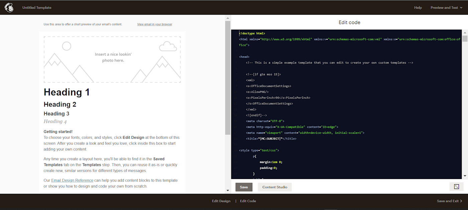Screen dimensions: 468x210
Task: Click the Save button
Action: pyautogui.click(x=244, y=187)
